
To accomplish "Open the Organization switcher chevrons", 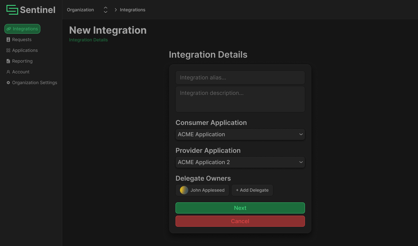I will [x=105, y=10].
